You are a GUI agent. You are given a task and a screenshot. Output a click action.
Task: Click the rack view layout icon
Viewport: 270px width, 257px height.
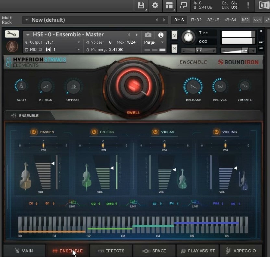(x=168, y=5)
